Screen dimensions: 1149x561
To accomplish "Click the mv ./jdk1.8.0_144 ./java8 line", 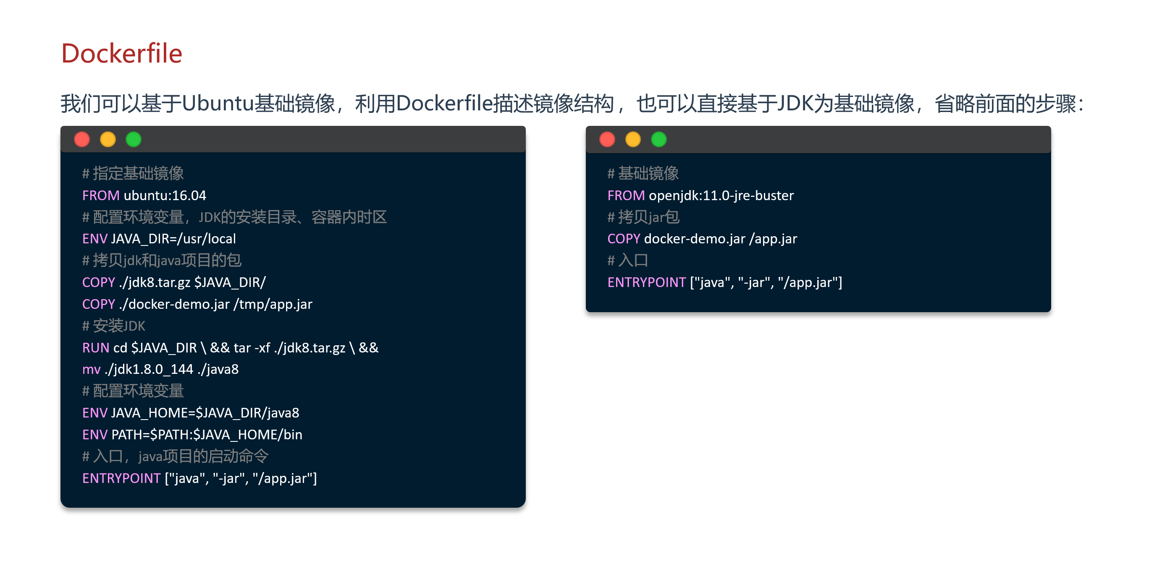I will (x=160, y=369).
